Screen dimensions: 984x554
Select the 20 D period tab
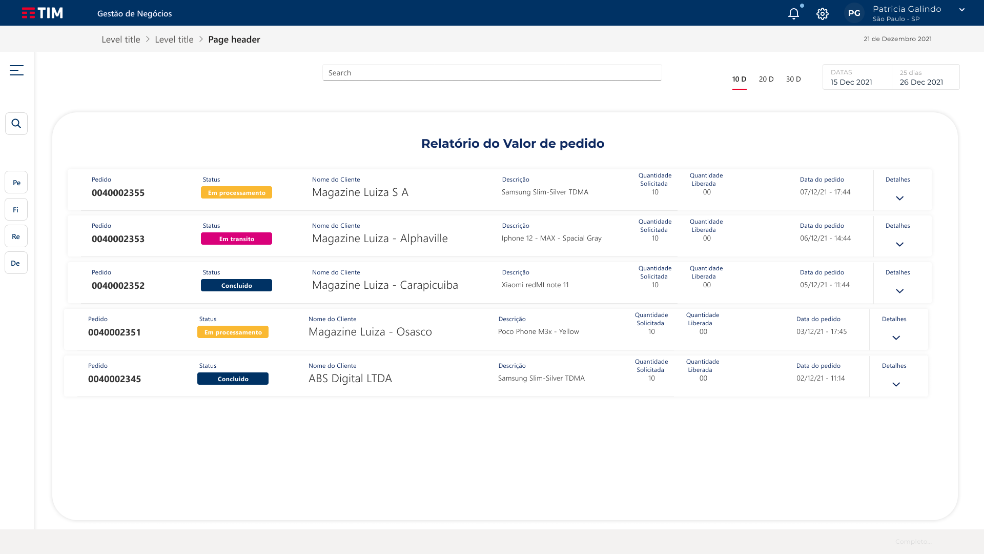click(766, 79)
